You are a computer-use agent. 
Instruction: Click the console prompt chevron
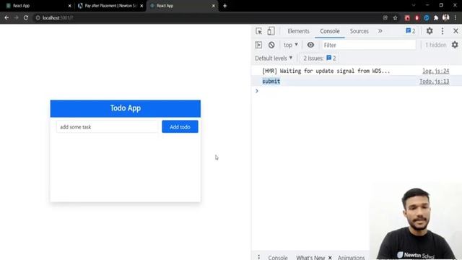(257, 91)
